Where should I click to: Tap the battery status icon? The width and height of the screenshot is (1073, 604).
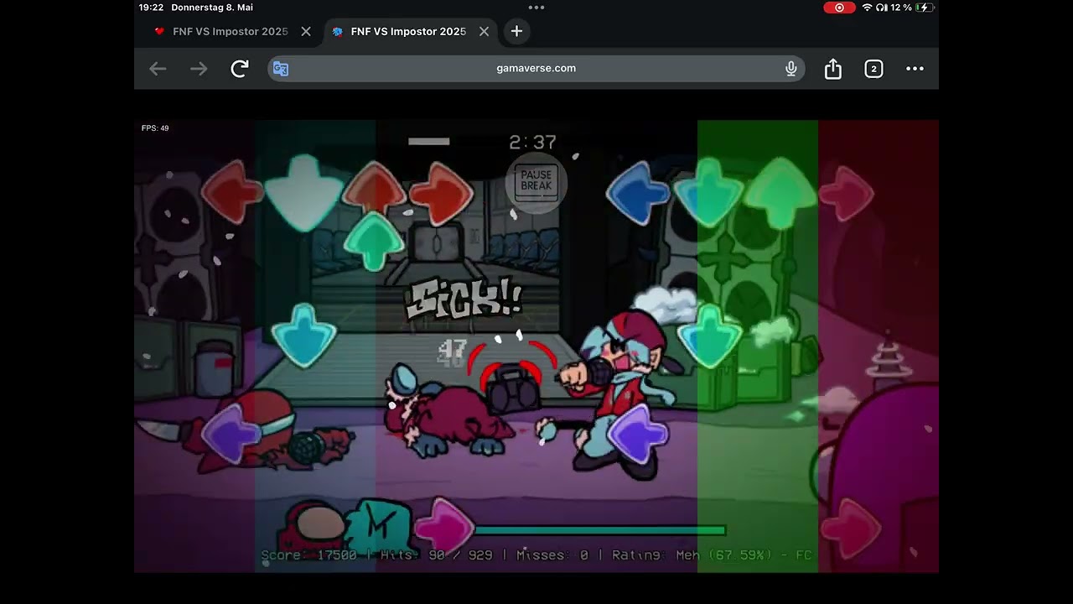click(x=925, y=8)
